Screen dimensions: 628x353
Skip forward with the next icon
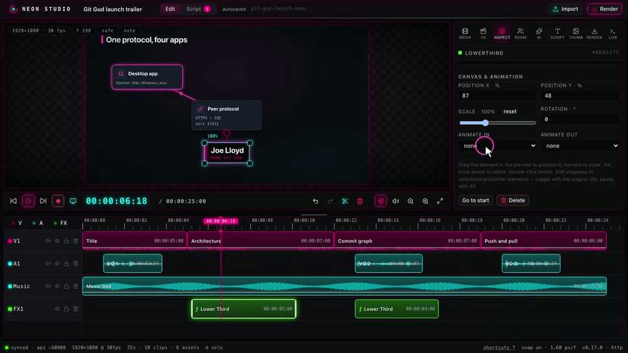click(43, 201)
